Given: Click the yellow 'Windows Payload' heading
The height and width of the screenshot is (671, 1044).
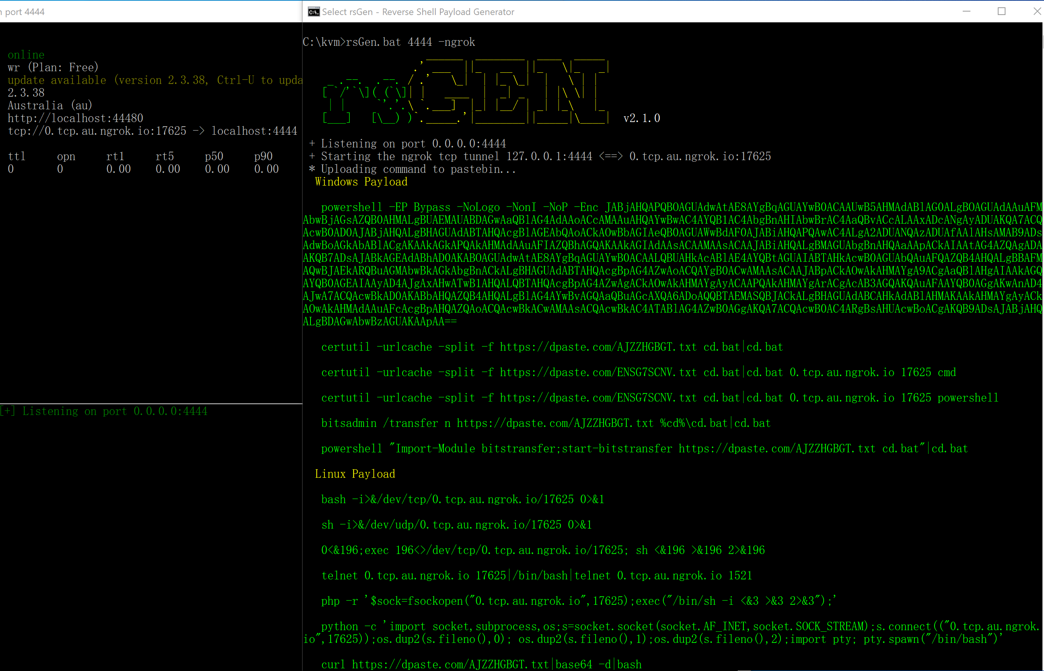Looking at the screenshot, I should coord(361,182).
